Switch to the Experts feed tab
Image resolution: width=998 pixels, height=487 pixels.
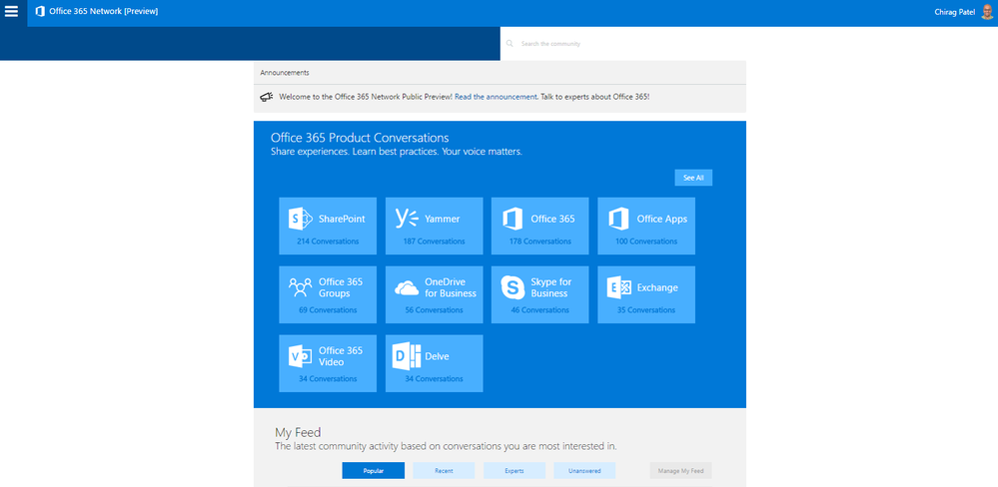coord(514,470)
